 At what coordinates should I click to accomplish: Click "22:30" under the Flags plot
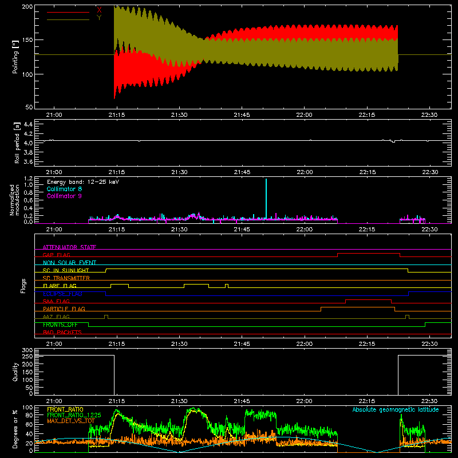coord(429,344)
